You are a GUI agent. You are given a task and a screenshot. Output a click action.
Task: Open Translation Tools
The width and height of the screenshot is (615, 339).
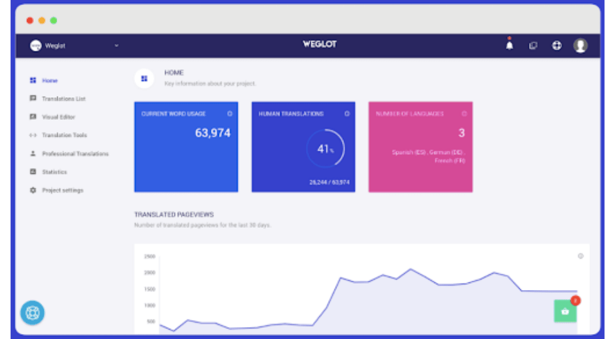[x=64, y=135]
